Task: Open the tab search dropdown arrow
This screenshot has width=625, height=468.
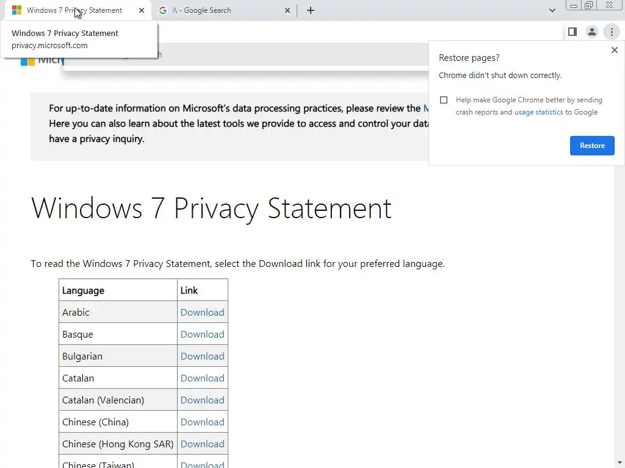Action: pyautogui.click(x=552, y=10)
